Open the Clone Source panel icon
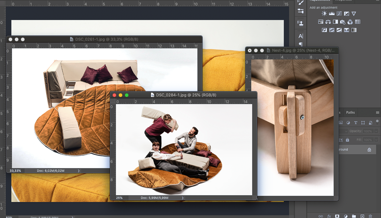 (x=301, y=23)
